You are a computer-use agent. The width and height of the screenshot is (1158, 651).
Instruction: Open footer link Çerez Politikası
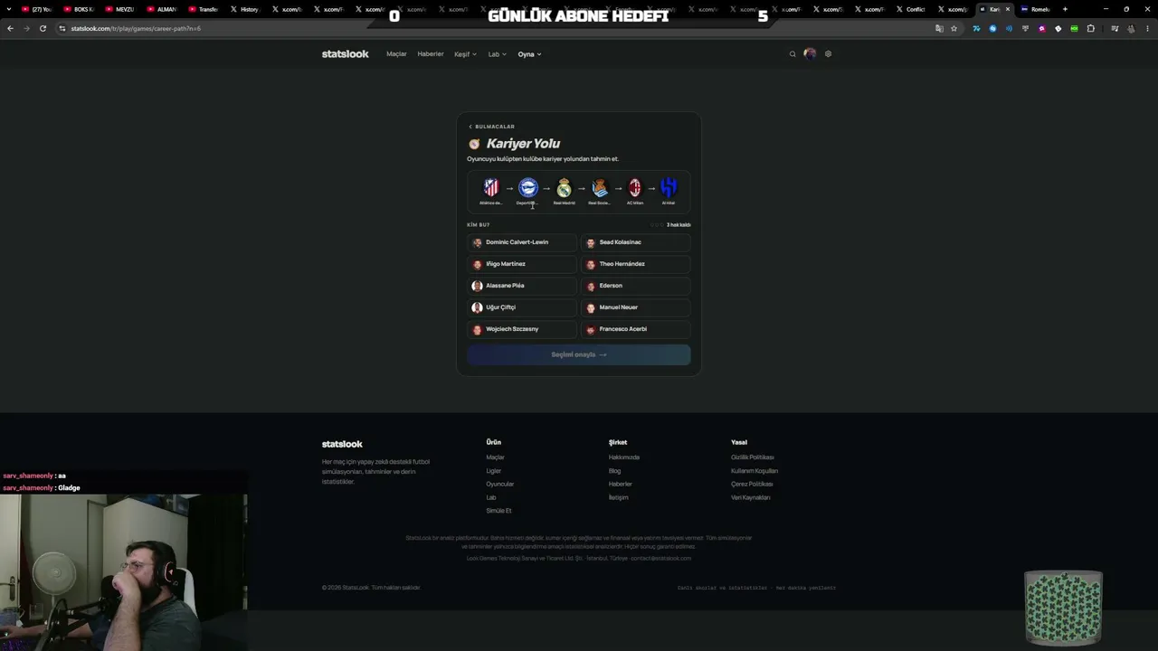point(752,485)
